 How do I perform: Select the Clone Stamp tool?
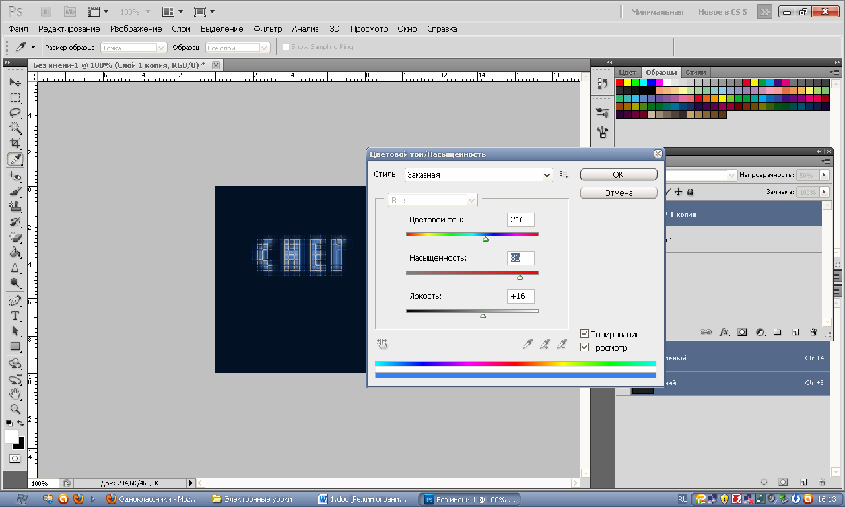15,207
